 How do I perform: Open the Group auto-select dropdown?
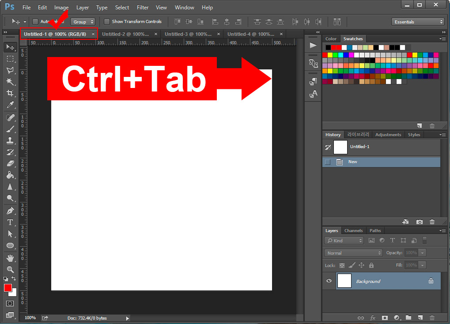click(83, 22)
